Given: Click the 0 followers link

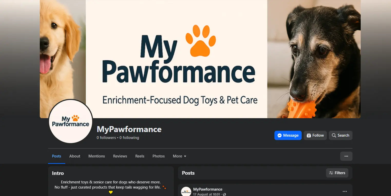Looking at the screenshot, I should (106, 138).
